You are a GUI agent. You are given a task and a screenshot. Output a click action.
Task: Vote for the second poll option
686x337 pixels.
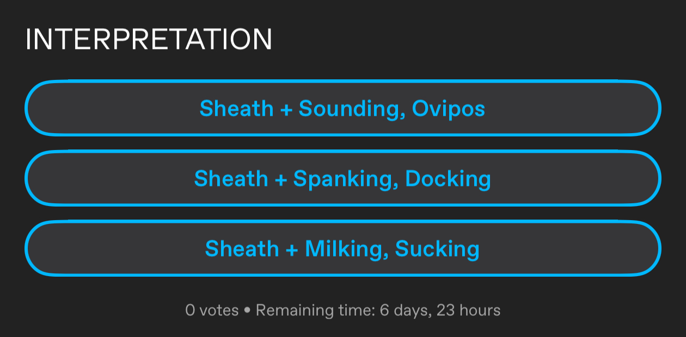(342, 178)
